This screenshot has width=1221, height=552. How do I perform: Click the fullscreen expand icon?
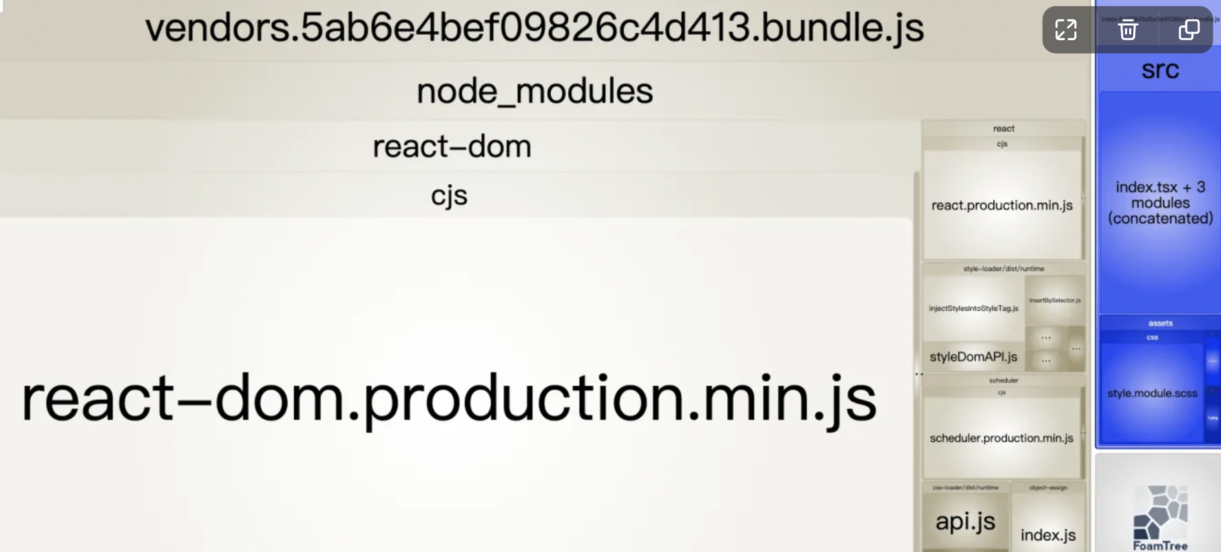click(1066, 29)
